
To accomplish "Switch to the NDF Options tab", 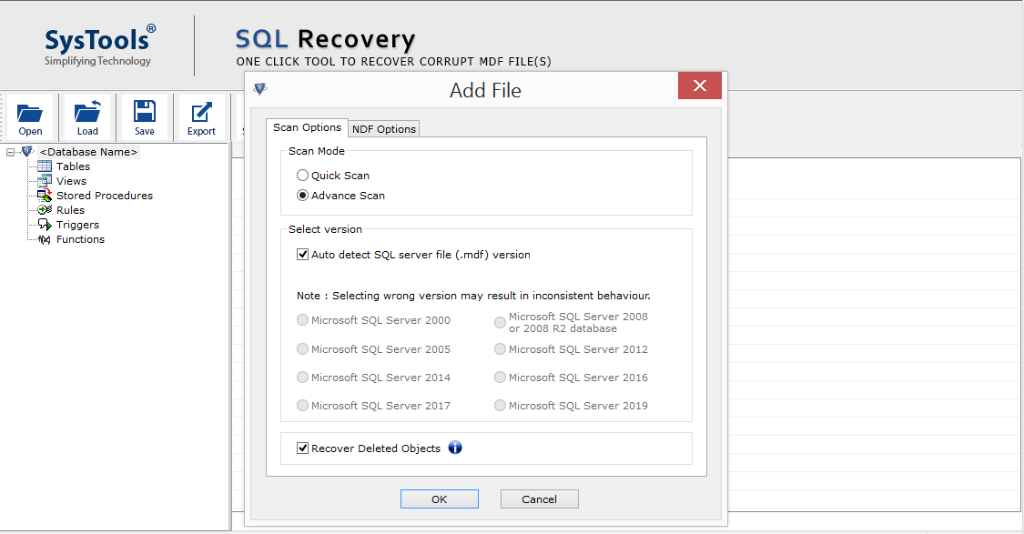I will 383,128.
